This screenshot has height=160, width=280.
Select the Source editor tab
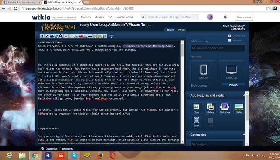pos(170,30)
